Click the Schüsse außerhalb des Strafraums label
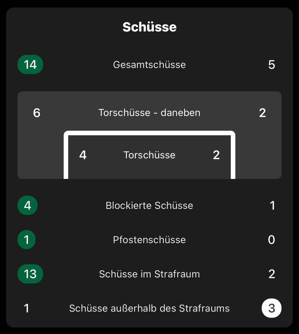 pyautogui.click(x=149, y=308)
